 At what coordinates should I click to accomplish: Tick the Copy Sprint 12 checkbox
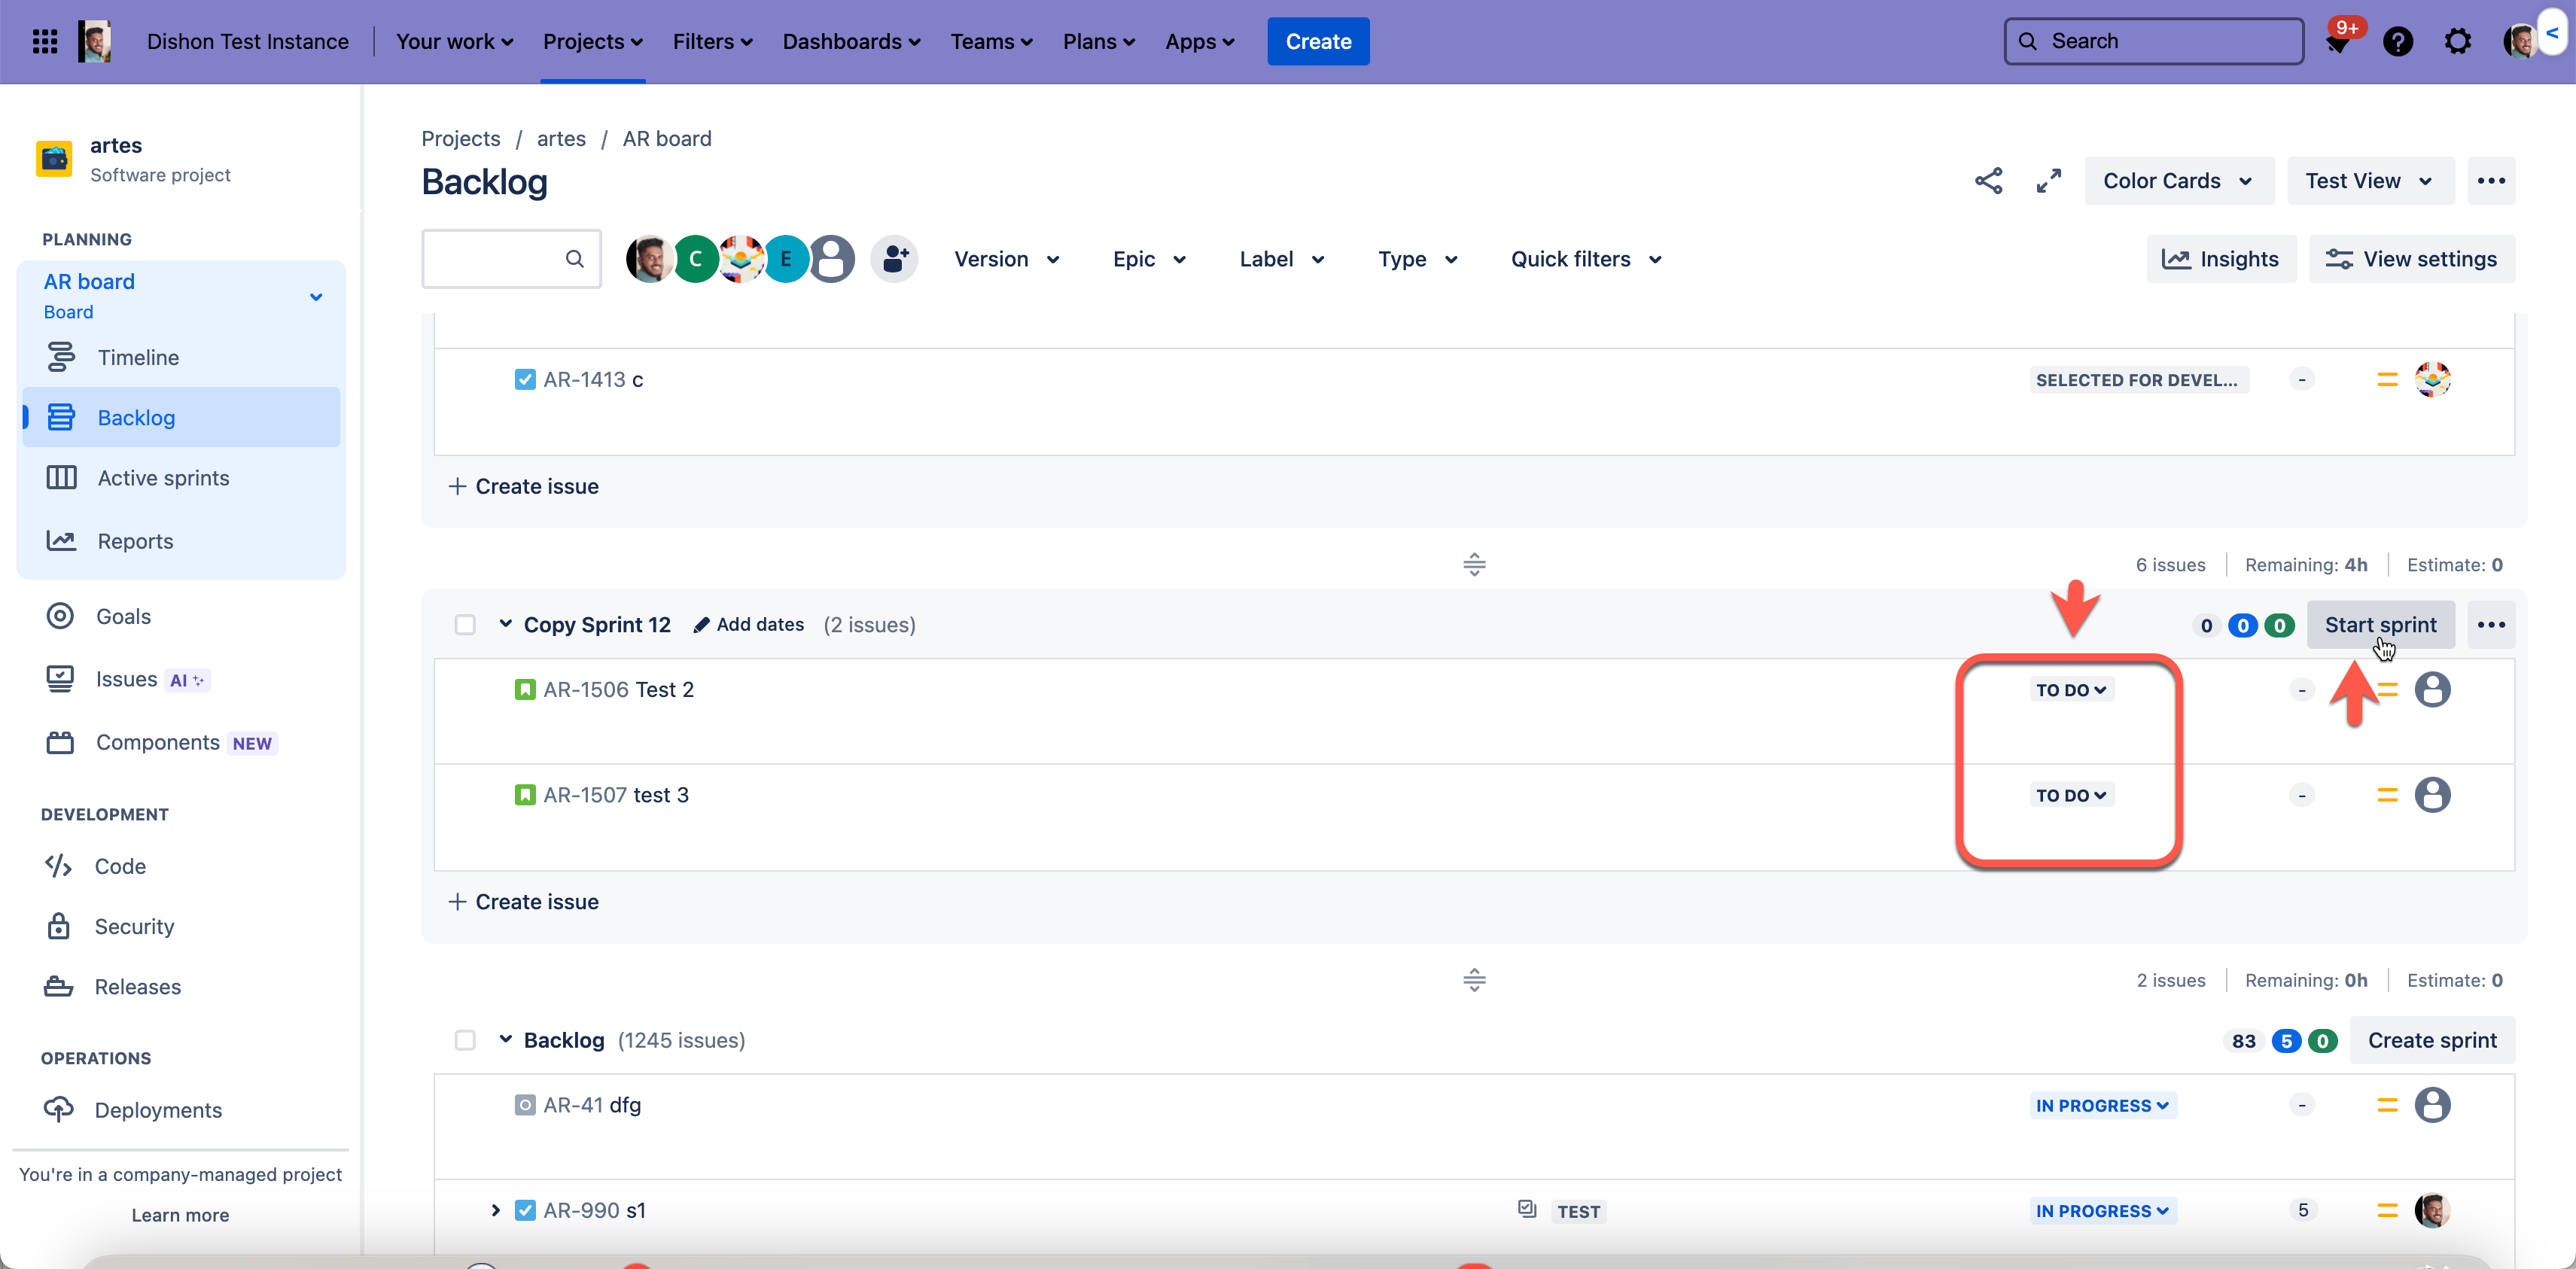(465, 625)
